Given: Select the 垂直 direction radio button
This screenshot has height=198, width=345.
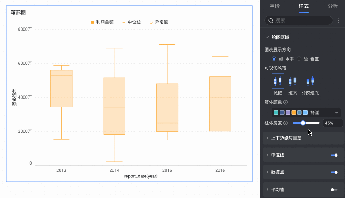Looking at the screenshot, I should (x=299, y=59).
